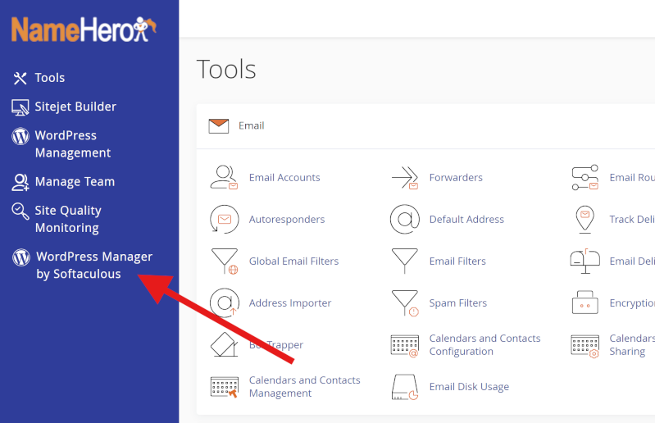Click the Email Routing icon

[584, 177]
